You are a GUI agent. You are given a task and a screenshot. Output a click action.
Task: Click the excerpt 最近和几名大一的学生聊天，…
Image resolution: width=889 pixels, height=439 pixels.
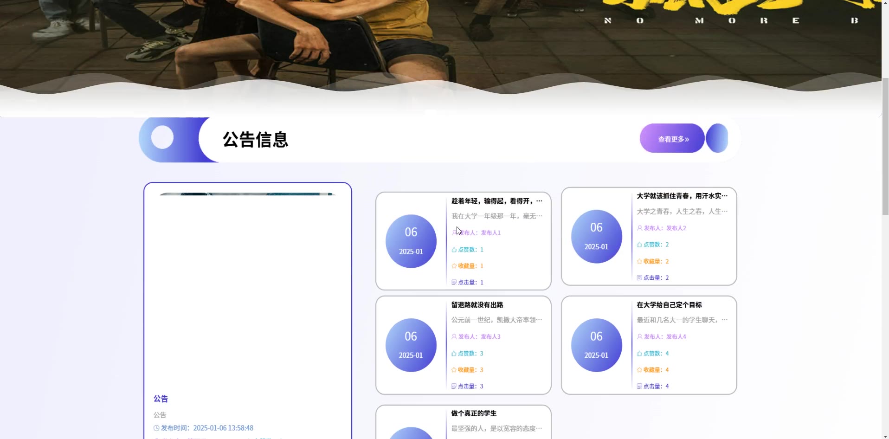[682, 320]
